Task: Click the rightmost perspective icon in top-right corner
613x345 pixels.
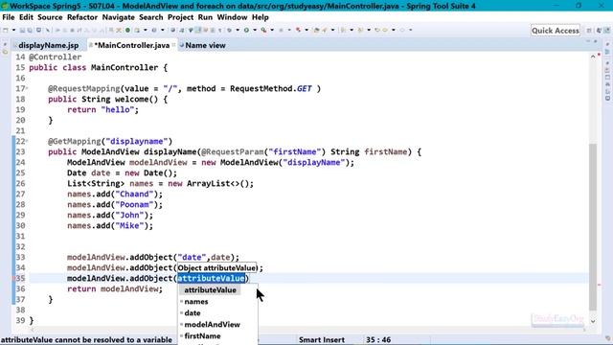Action: pos(607,31)
